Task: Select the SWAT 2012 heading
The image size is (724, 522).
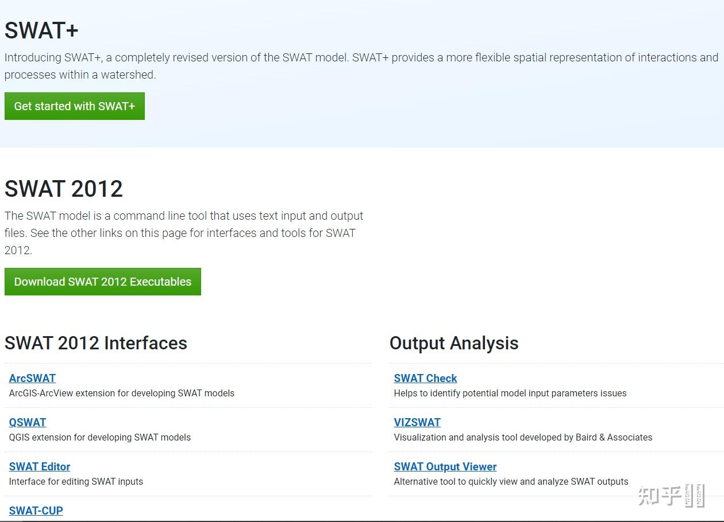Action: tap(64, 189)
